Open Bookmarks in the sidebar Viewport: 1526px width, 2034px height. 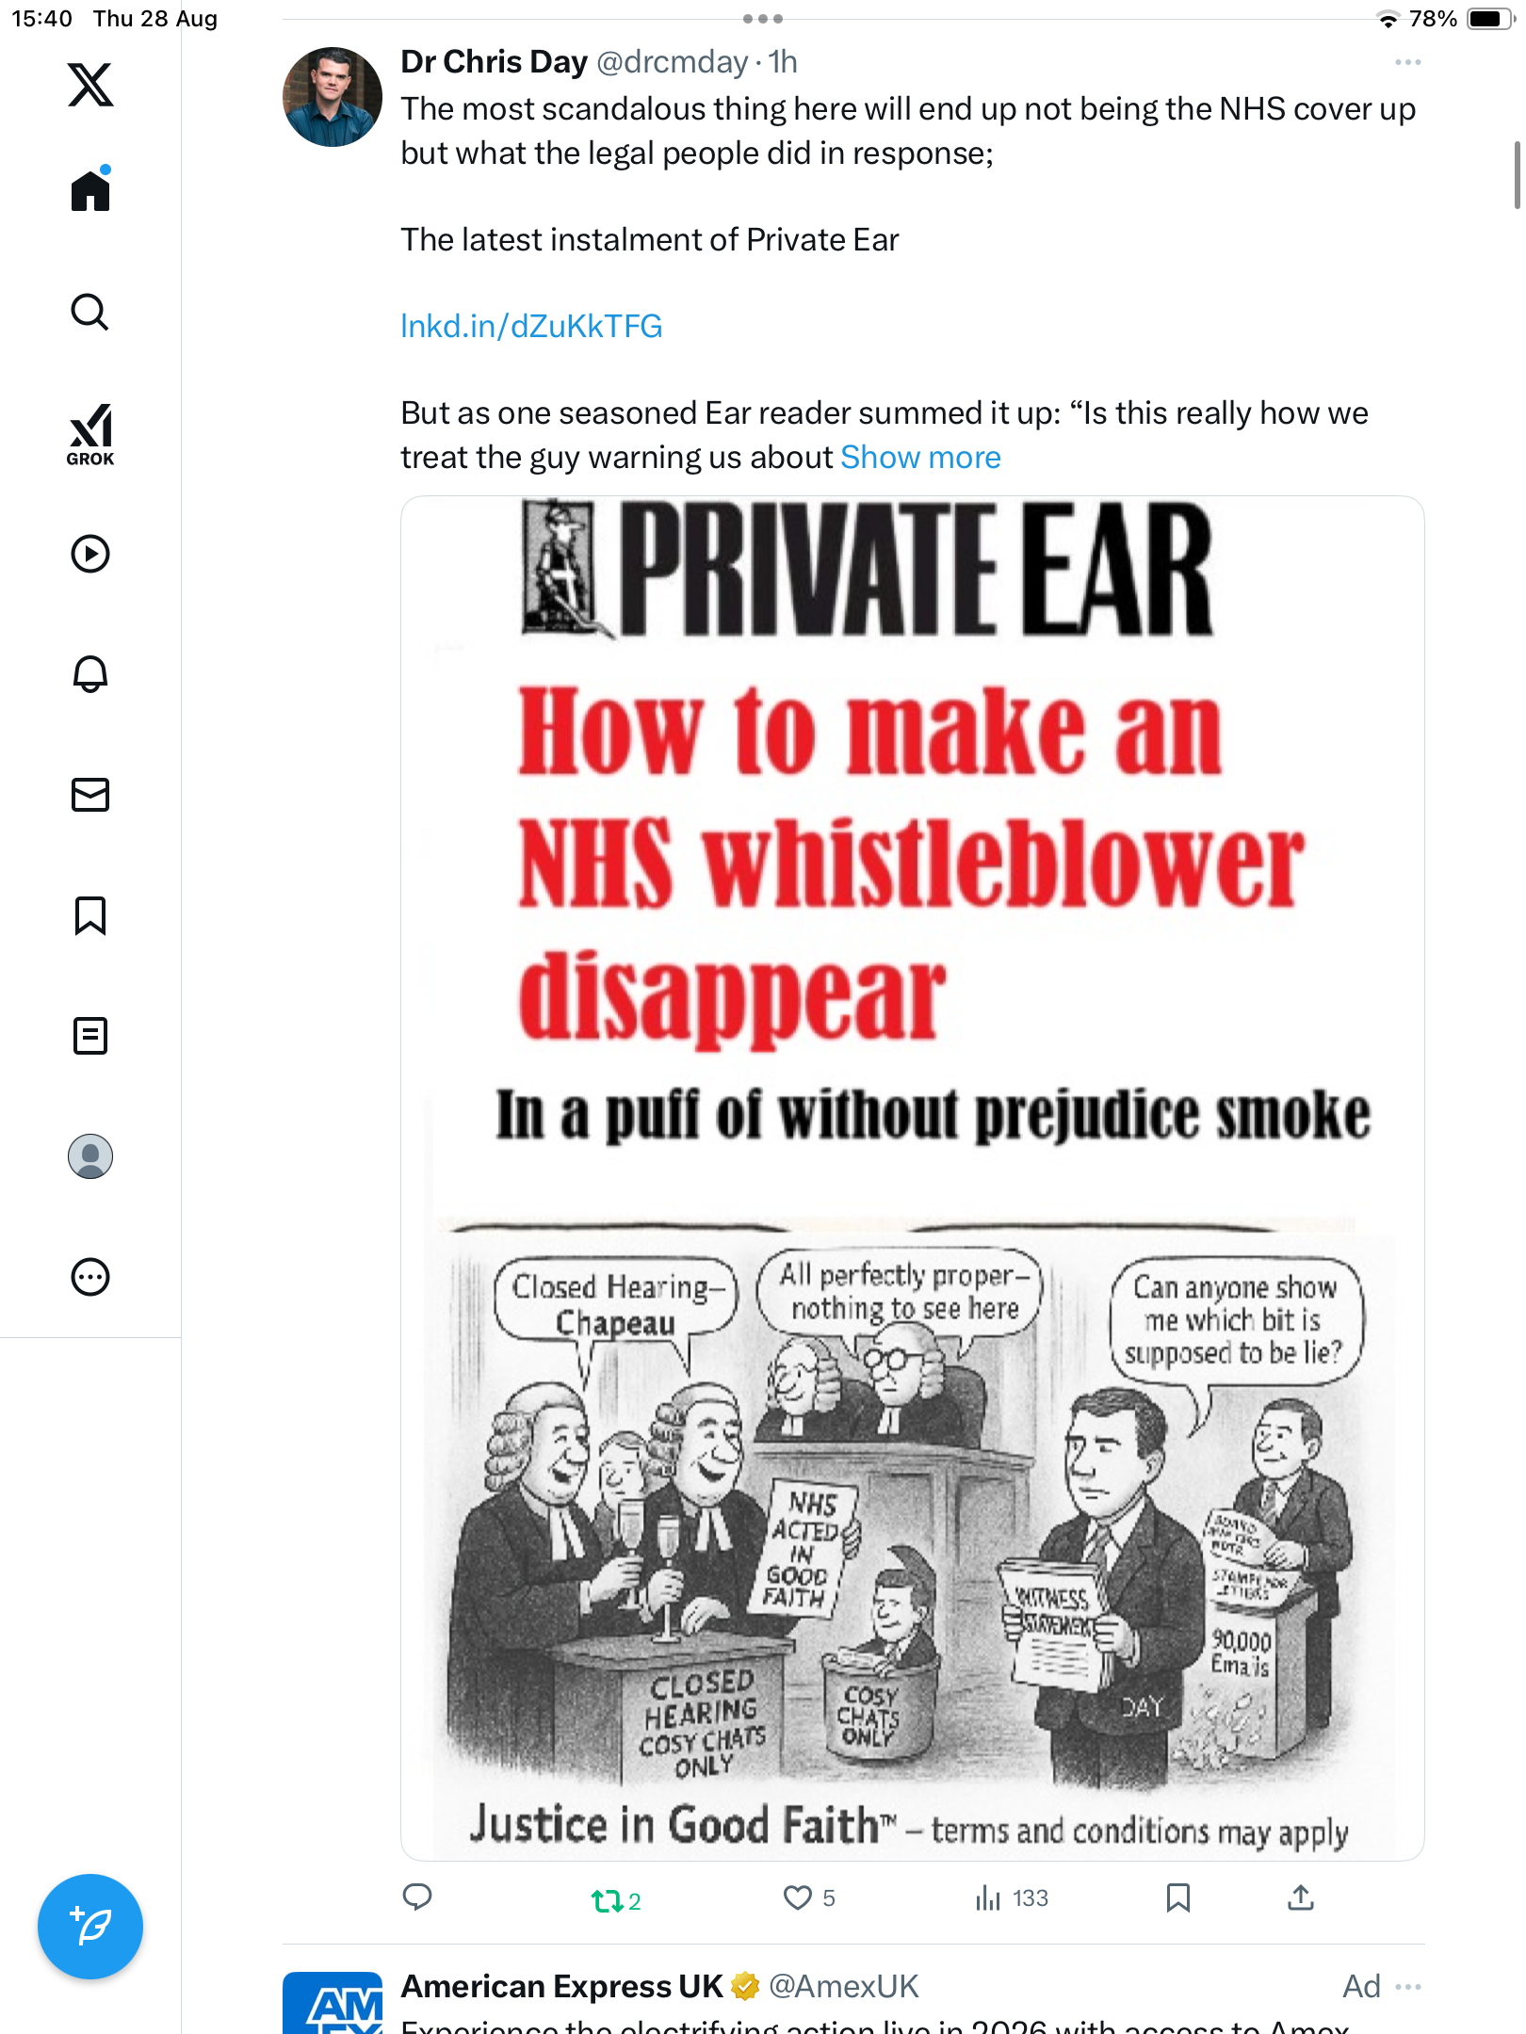(90, 915)
